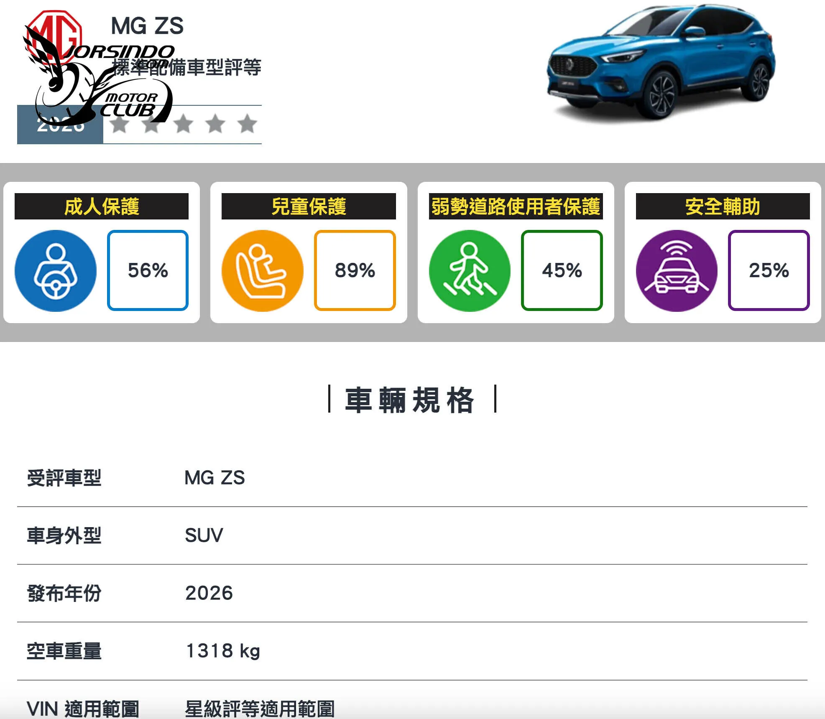
Task: Select the 受評車型 row label
Action: click(64, 478)
